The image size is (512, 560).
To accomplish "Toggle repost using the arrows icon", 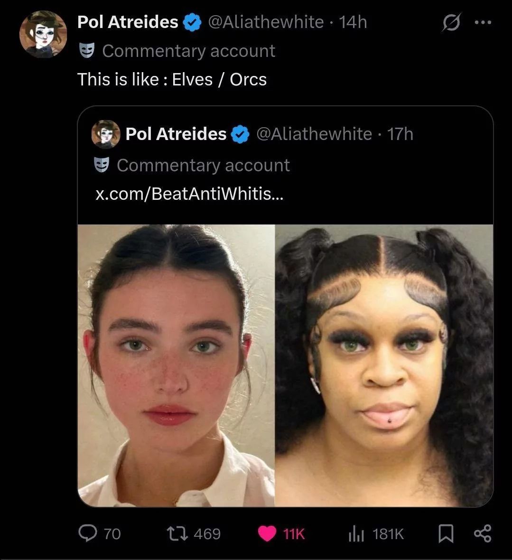I will pos(179,533).
